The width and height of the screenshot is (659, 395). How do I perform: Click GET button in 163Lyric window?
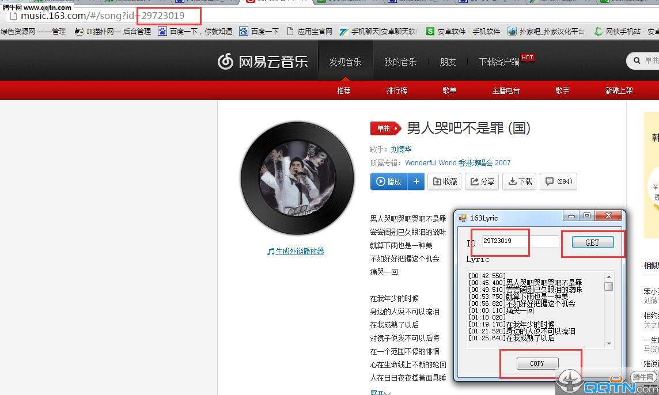point(593,242)
